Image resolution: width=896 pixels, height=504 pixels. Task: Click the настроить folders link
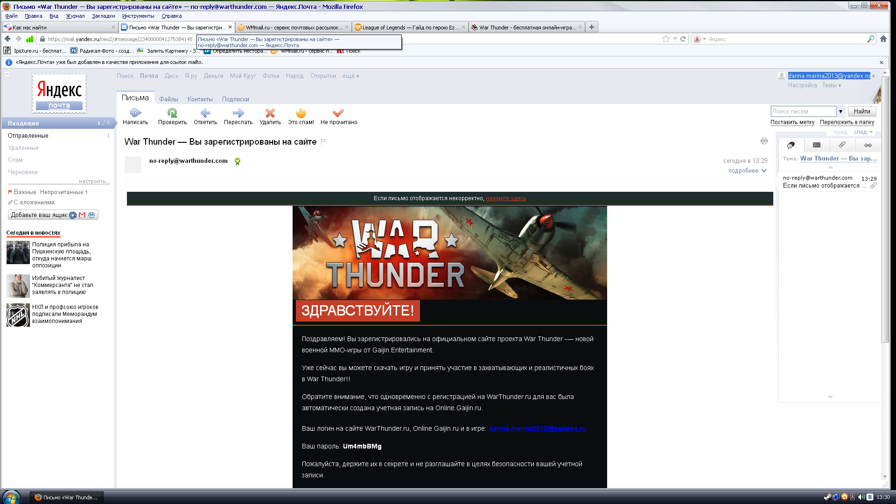click(94, 181)
